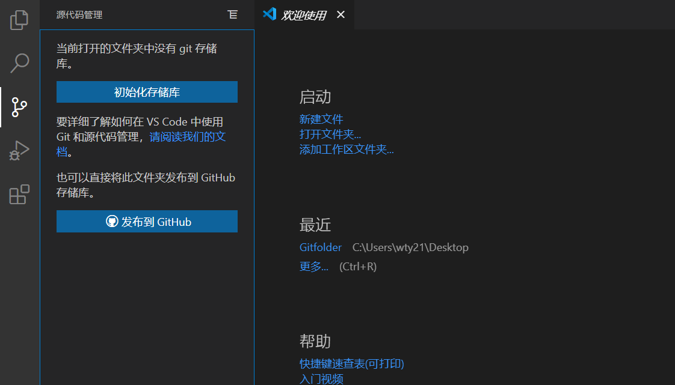Click 更多... recent items link
The width and height of the screenshot is (675, 385).
click(x=314, y=267)
